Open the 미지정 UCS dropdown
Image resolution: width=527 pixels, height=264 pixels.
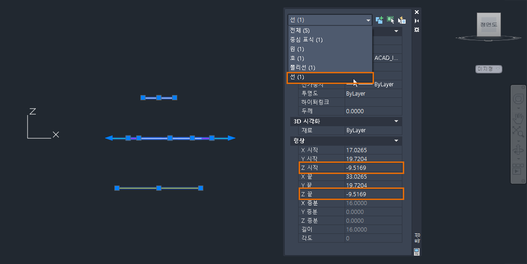coord(489,69)
